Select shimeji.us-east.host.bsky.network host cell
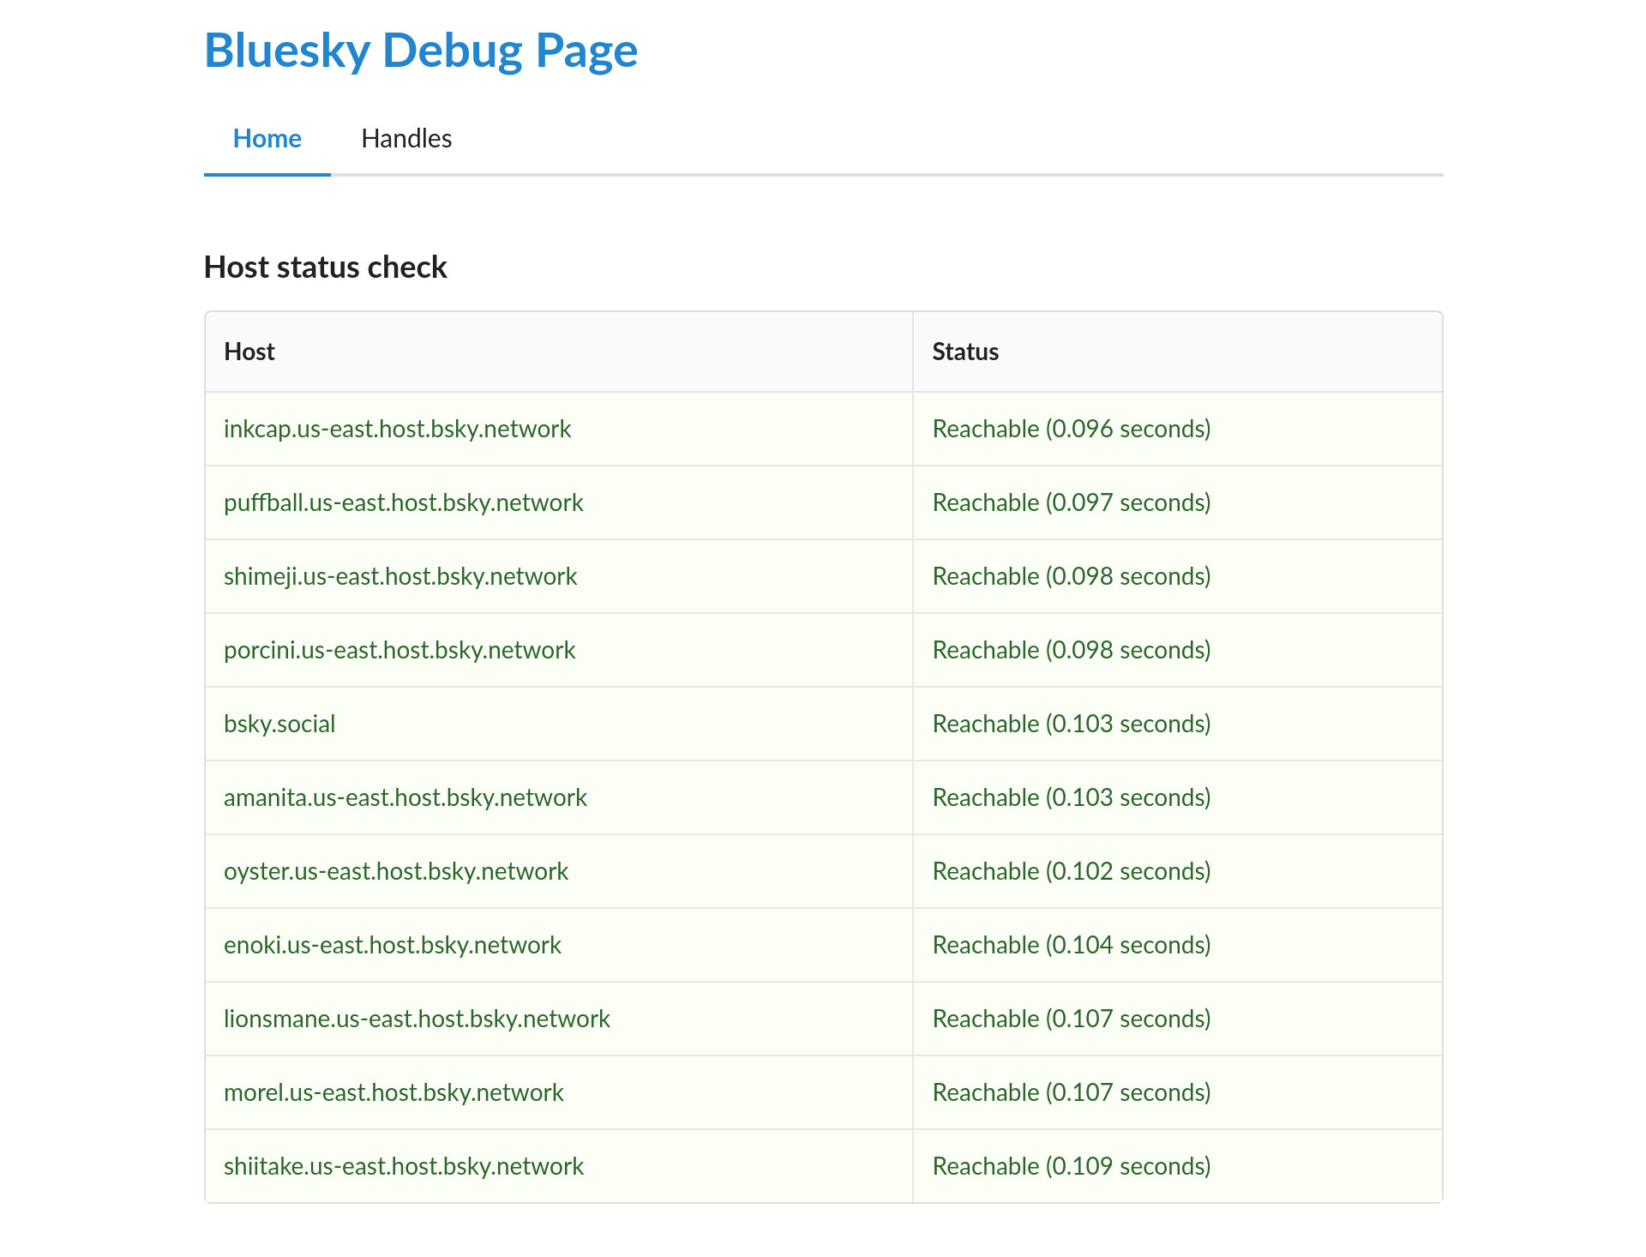The height and width of the screenshot is (1257, 1646). pyautogui.click(x=559, y=576)
